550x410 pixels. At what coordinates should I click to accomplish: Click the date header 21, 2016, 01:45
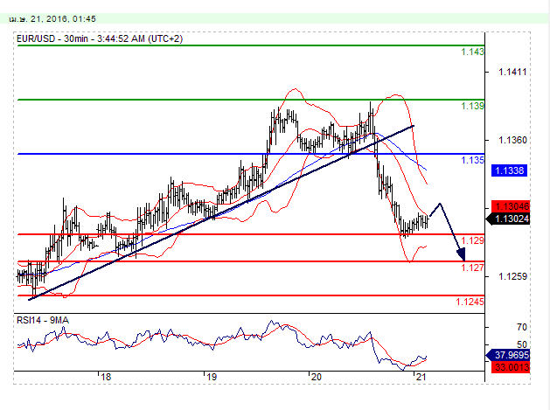tap(52, 19)
